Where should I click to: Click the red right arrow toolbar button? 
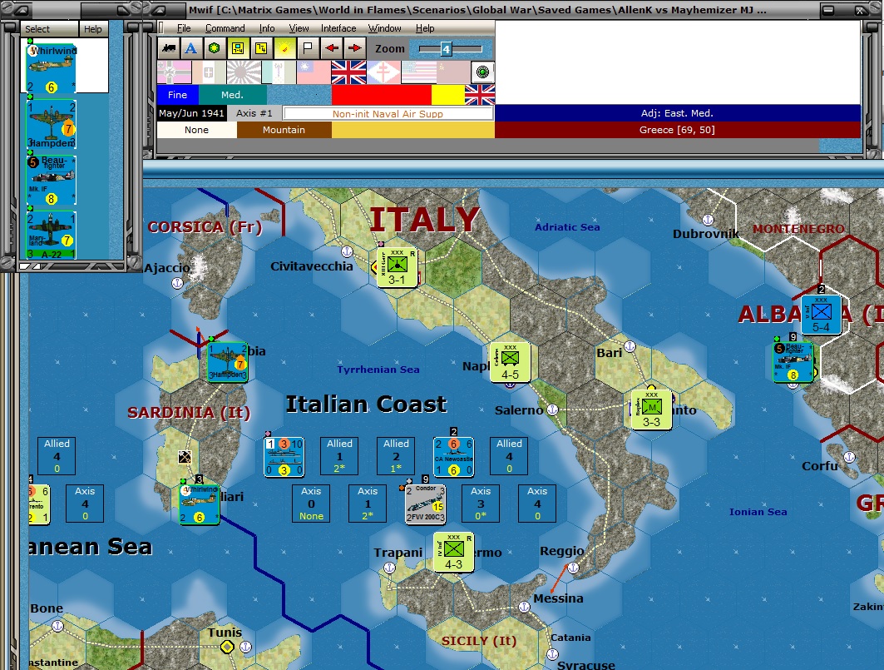click(x=354, y=48)
